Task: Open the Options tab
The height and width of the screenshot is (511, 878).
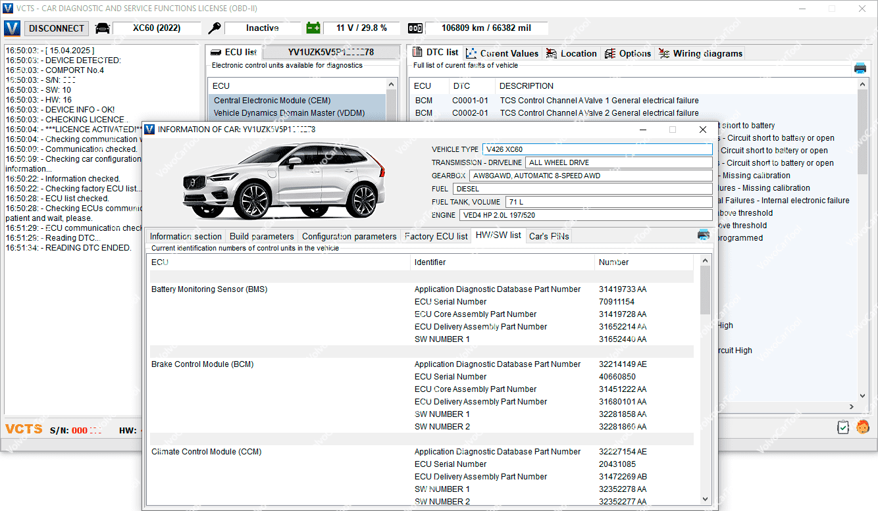Action: (x=628, y=53)
